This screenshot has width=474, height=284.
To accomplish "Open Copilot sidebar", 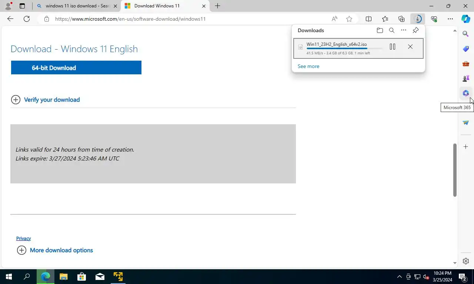I will point(466,19).
